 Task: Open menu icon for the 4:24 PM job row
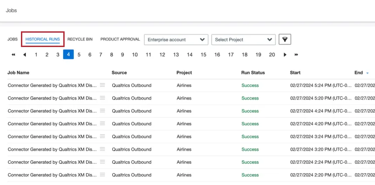point(103,111)
